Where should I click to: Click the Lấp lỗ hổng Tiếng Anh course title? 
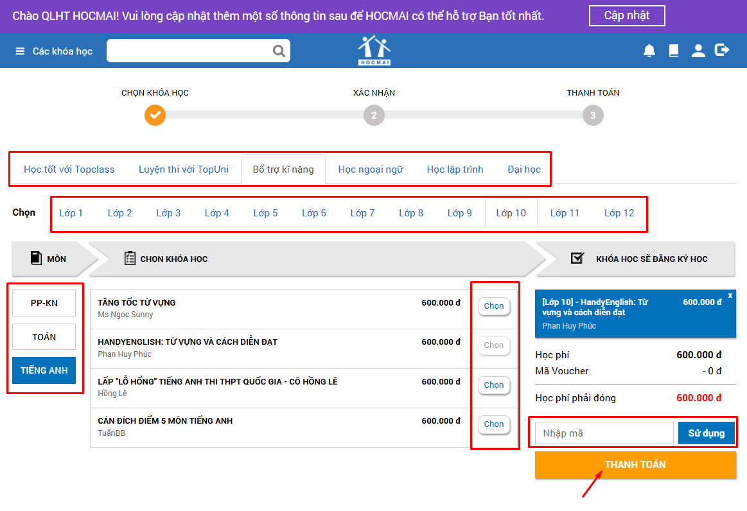218,381
